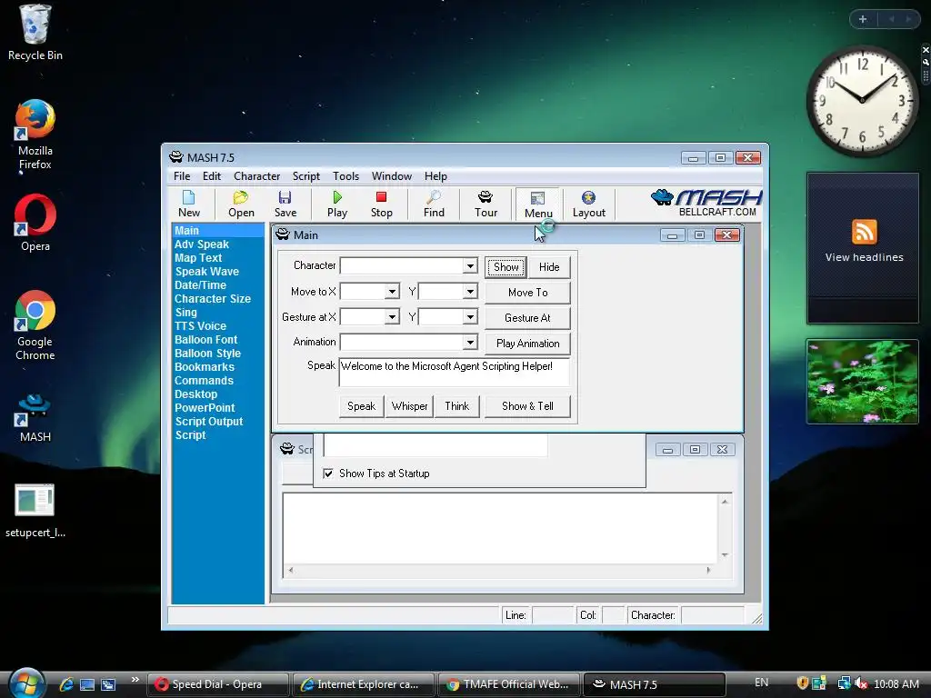The image size is (931, 698).
Task: Select Script Output in sidebar list
Action: click(208, 422)
